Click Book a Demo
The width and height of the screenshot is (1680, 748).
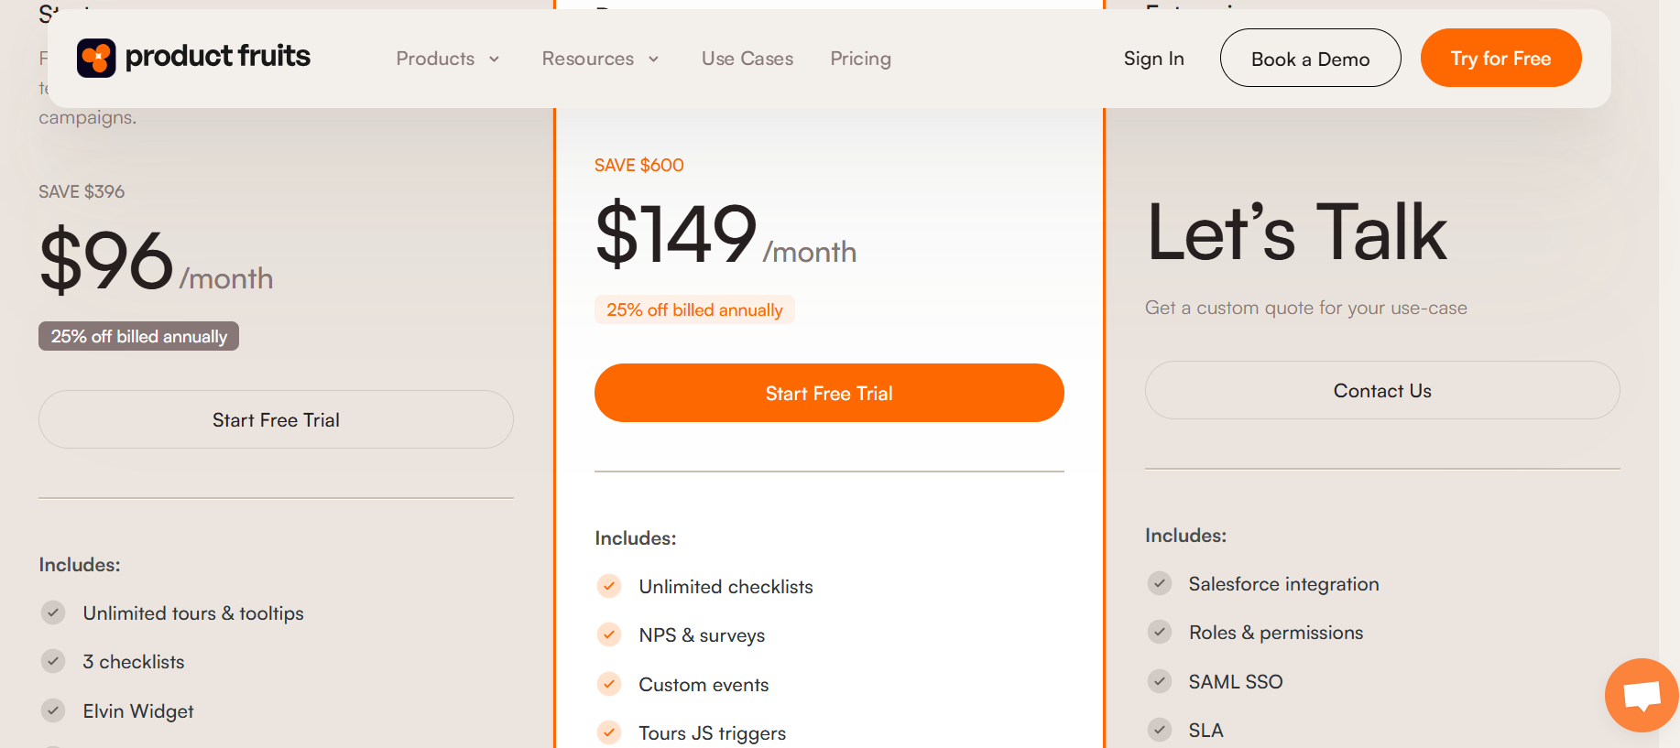pos(1310,58)
